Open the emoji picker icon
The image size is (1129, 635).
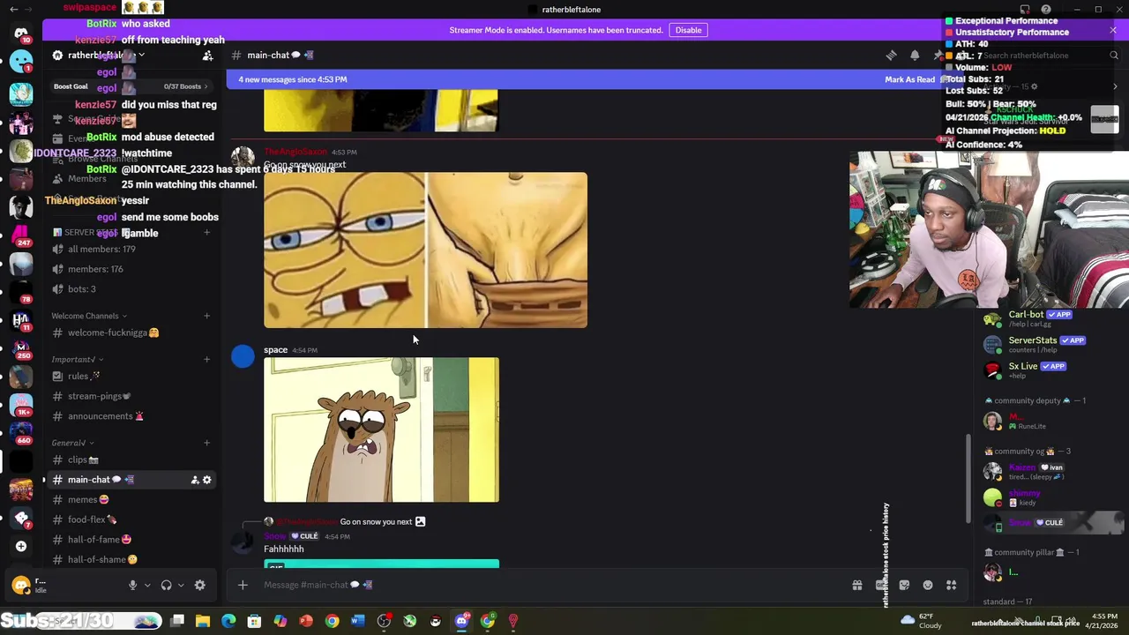click(x=928, y=585)
